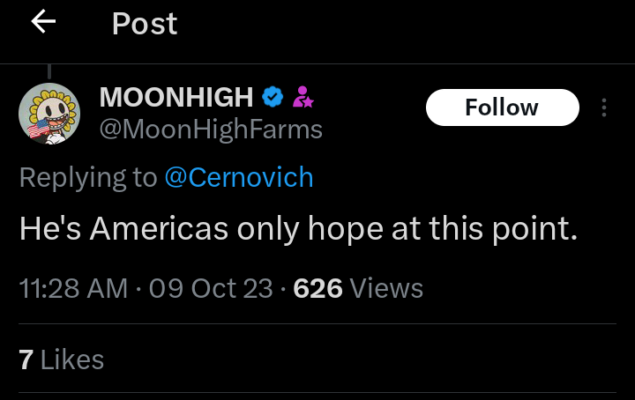Image resolution: width=635 pixels, height=400 pixels.
Task: Click the "Replying to" label
Action: 88,177
